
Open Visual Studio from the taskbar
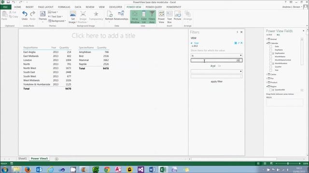140,170
